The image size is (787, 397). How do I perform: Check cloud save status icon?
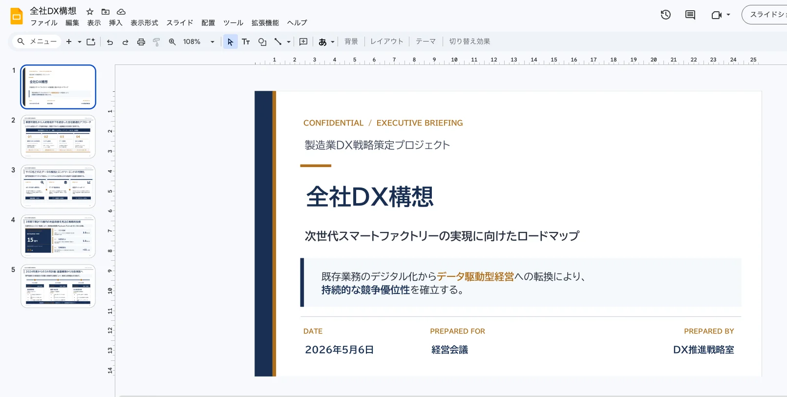121,11
